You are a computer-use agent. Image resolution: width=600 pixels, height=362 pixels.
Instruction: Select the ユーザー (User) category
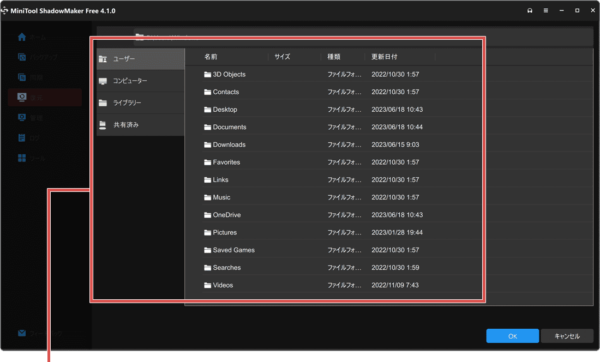click(131, 58)
